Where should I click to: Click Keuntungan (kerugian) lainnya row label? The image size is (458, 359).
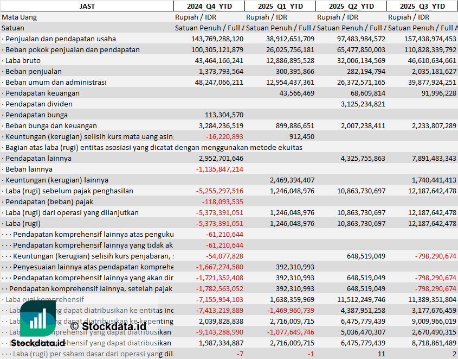(57, 180)
